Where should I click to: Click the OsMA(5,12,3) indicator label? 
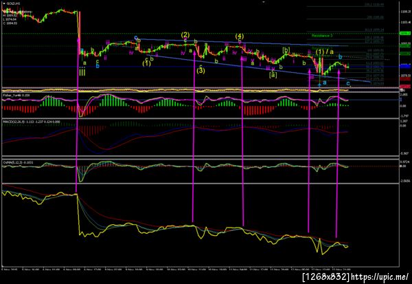pyautogui.click(x=18, y=163)
